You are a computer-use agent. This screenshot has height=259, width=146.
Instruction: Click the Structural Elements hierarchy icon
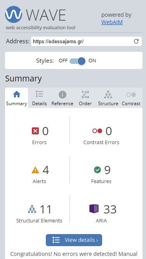32,209
